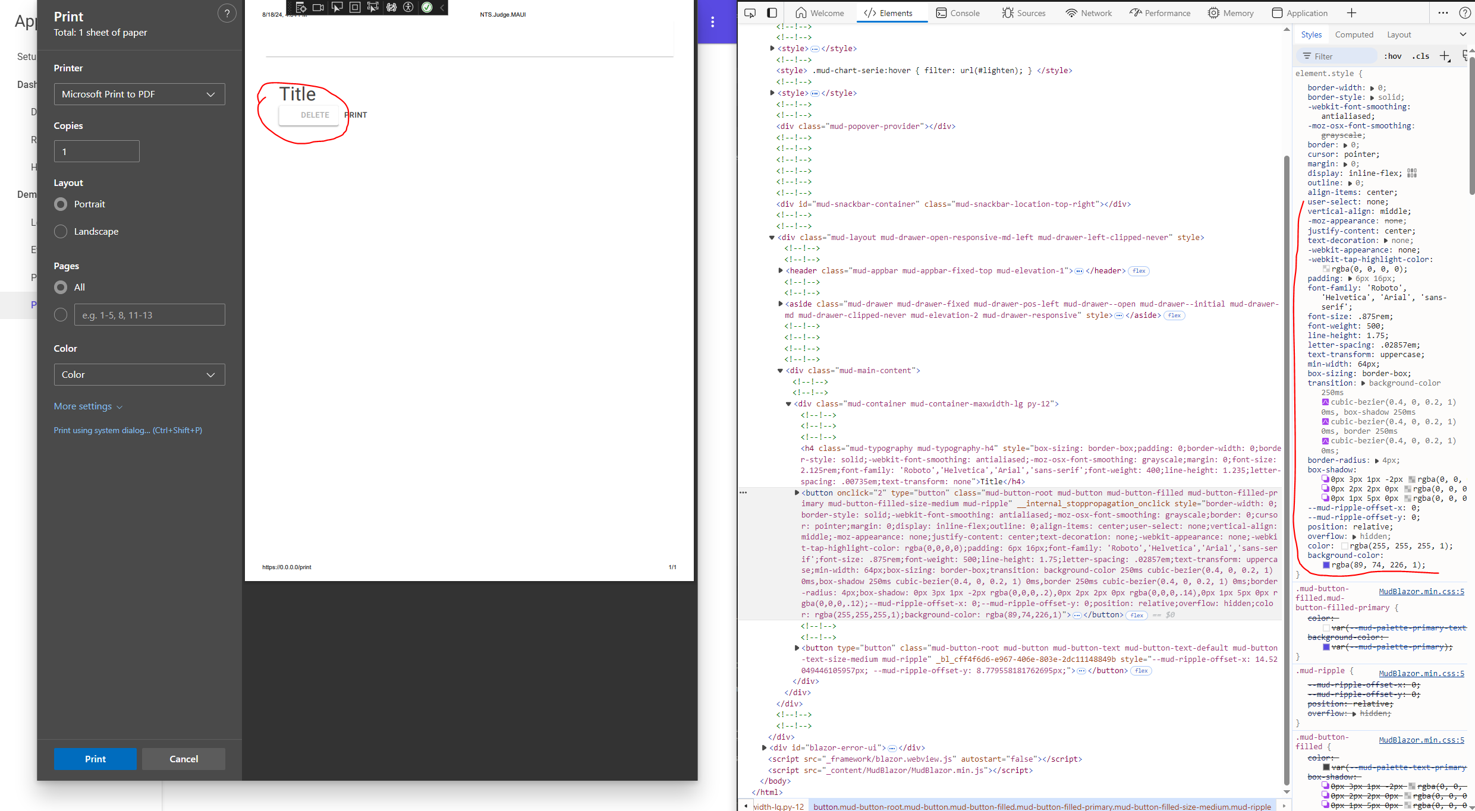The width and height of the screenshot is (1475, 811).
Task: Toggle :hov element state panel
Action: coord(1392,56)
